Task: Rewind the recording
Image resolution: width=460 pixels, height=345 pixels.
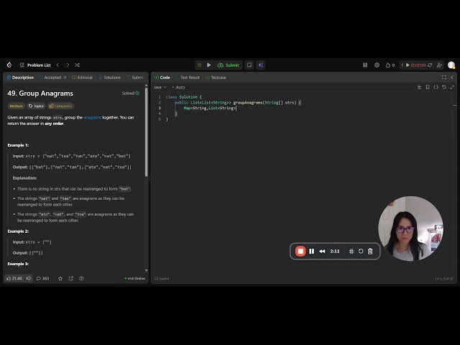Action: click(322, 251)
